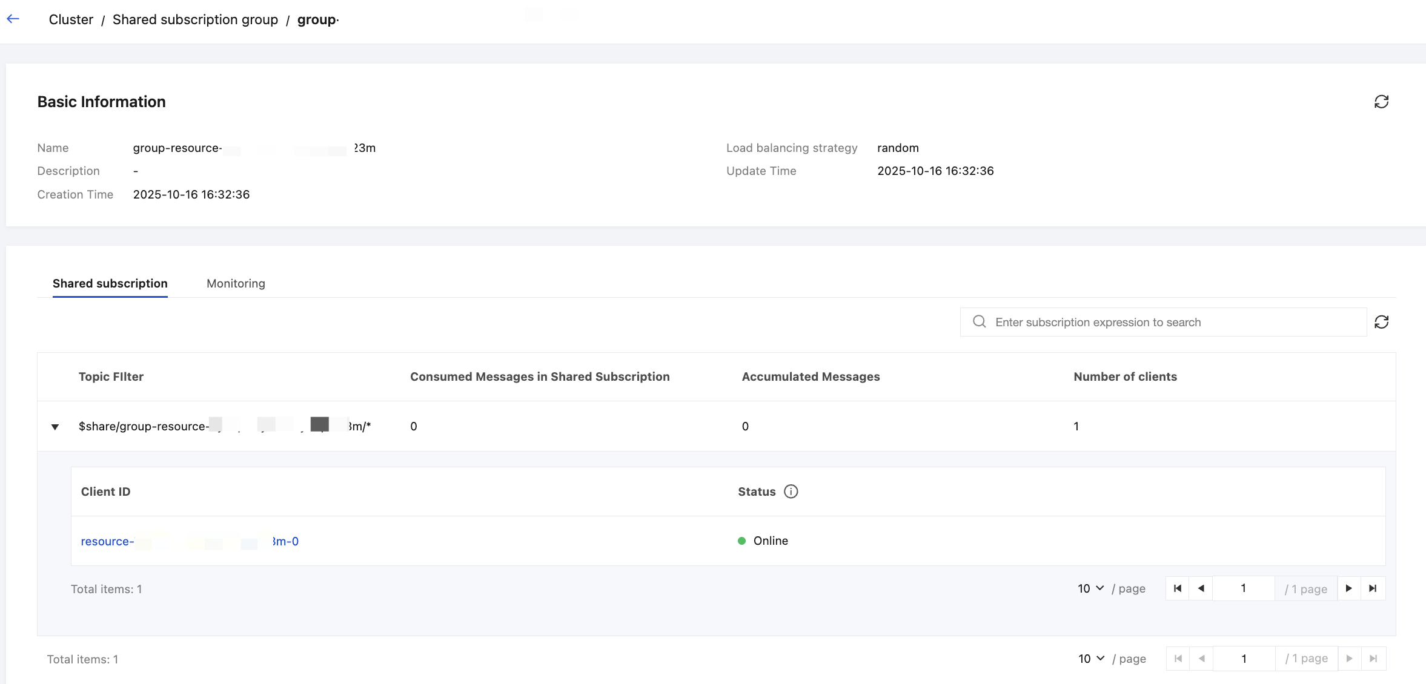Collapse the $share/group-resource topic filter row
Viewport: 1426px width, 684px height.
click(x=55, y=427)
